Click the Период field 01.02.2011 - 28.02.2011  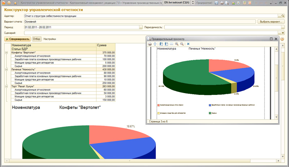click(x=82, y=27)
